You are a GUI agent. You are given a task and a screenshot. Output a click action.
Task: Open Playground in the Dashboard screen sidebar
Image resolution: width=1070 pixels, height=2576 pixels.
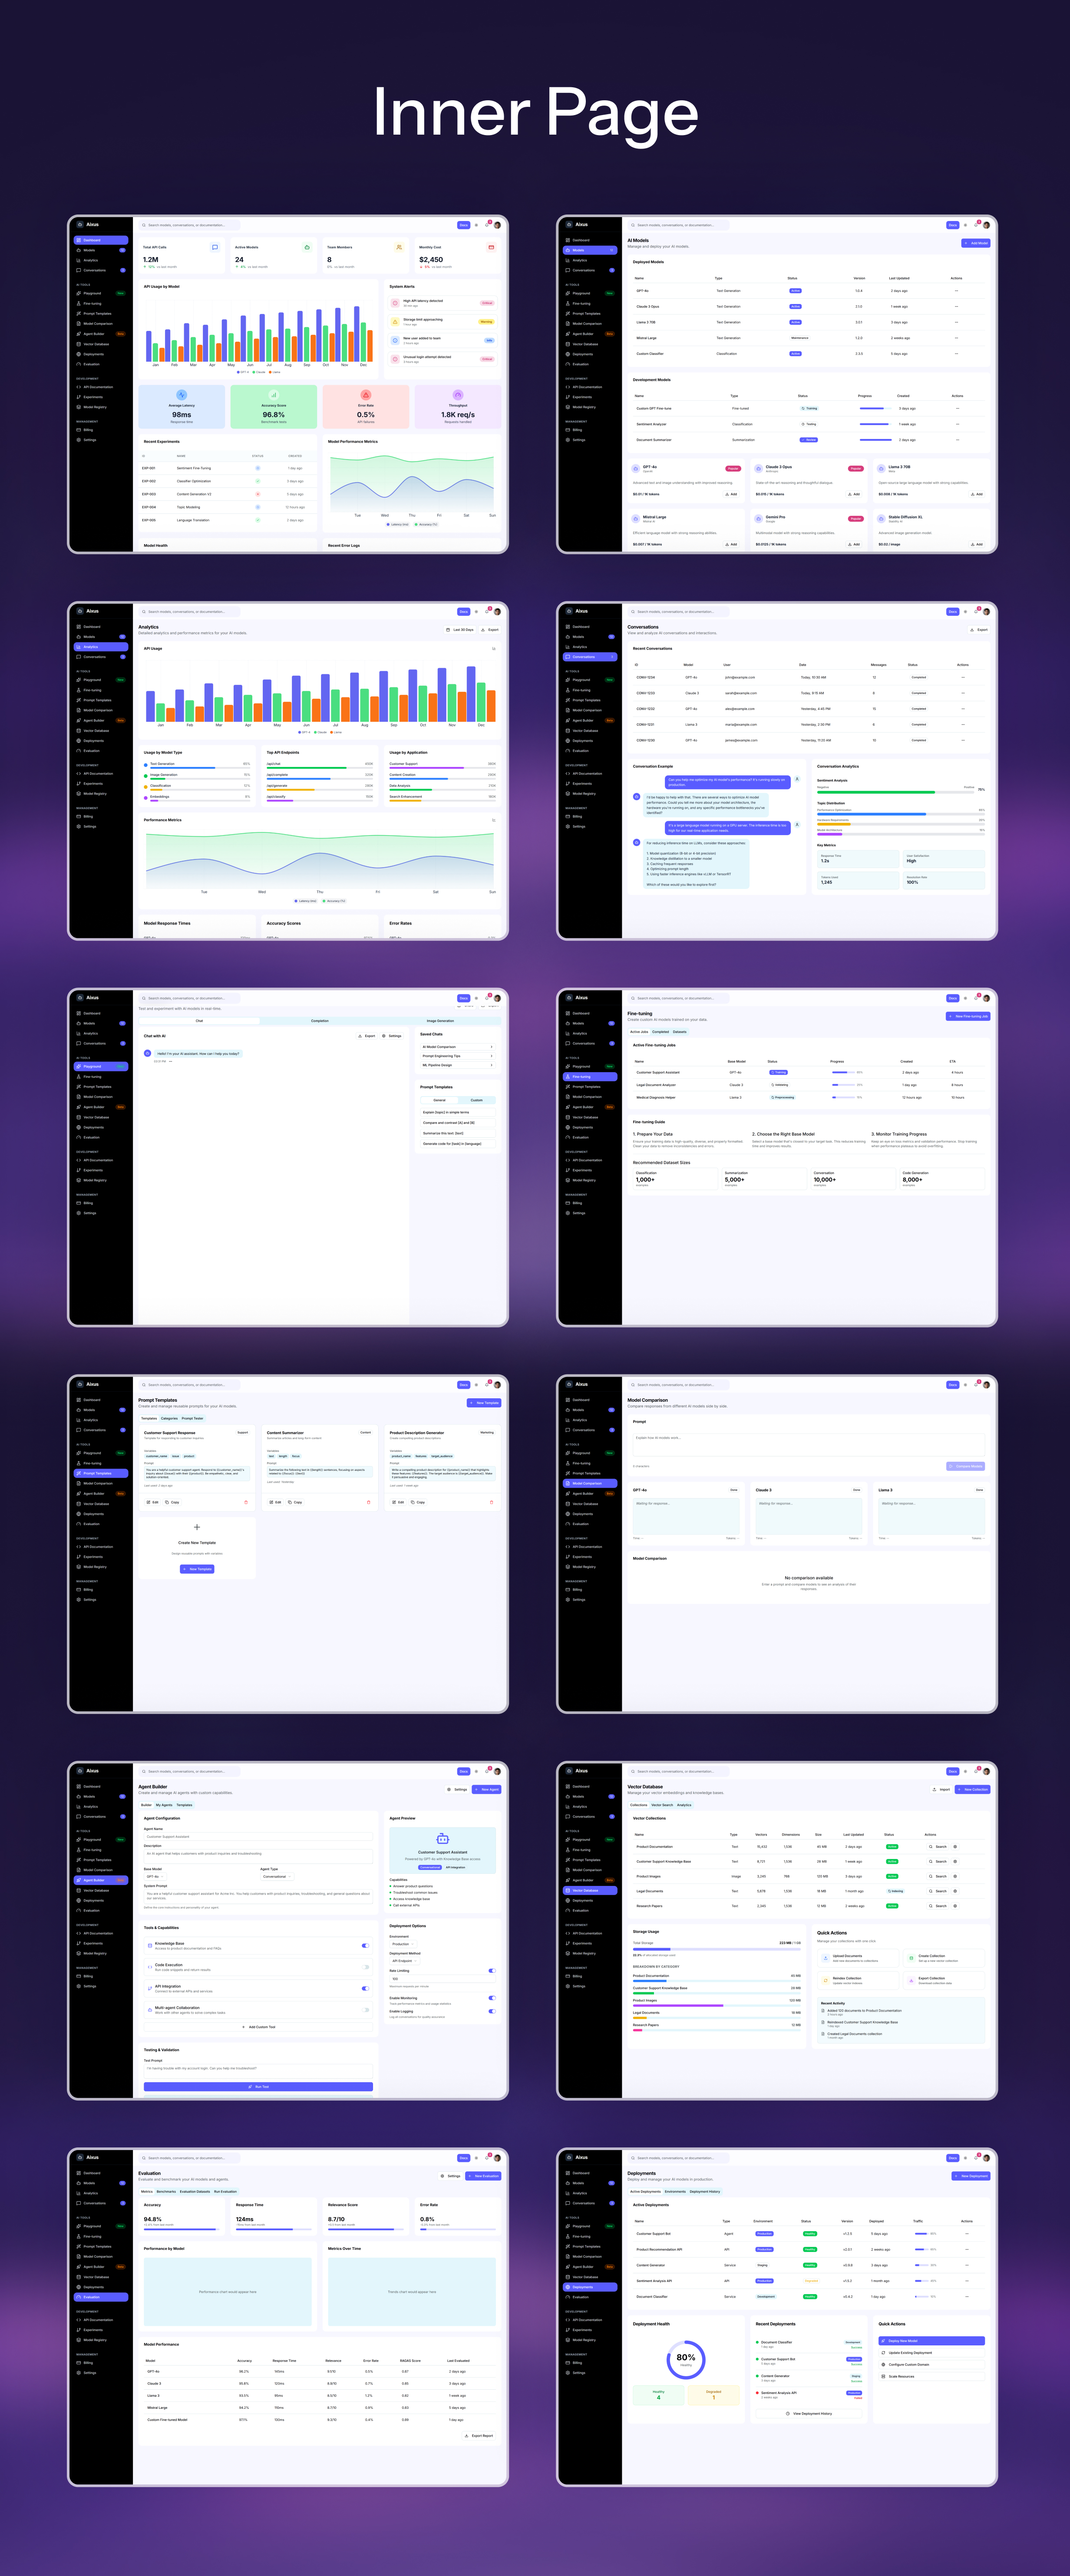pos(101,293)
